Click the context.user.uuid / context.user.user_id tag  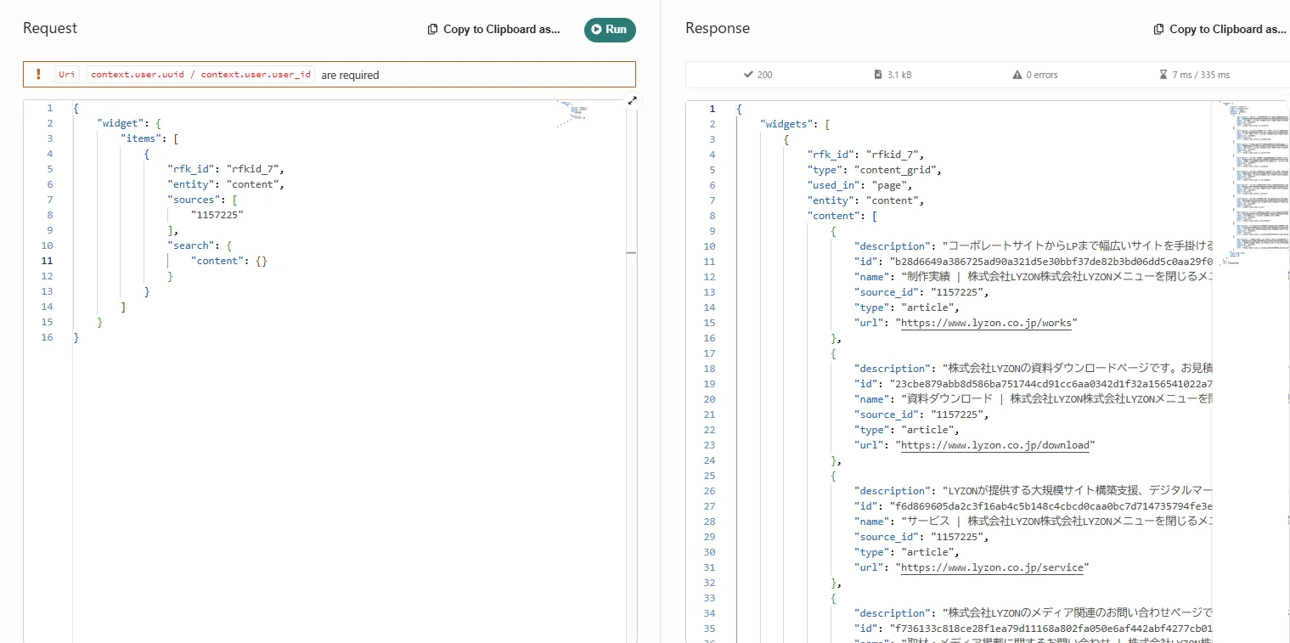(200, 75)
